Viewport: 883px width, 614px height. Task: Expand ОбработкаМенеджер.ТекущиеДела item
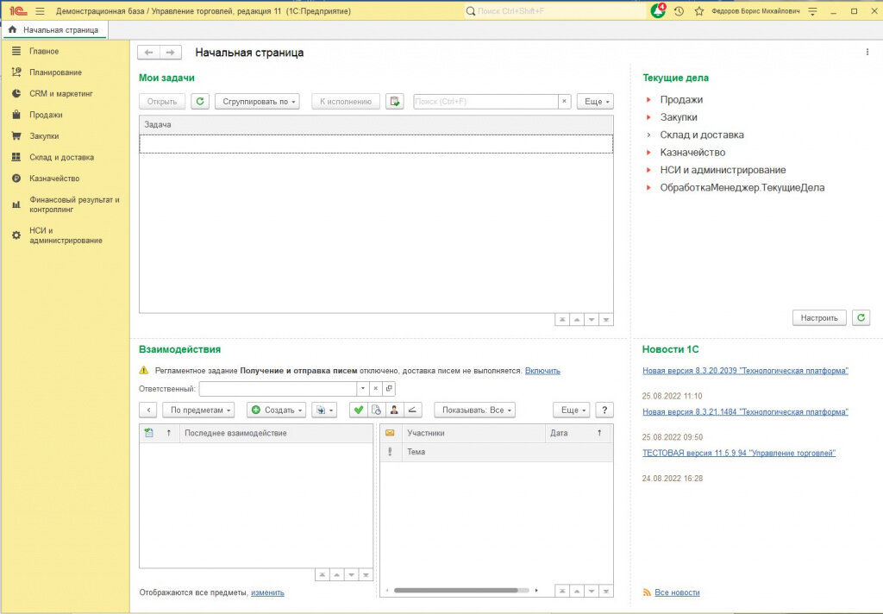[x=648, y=188]
